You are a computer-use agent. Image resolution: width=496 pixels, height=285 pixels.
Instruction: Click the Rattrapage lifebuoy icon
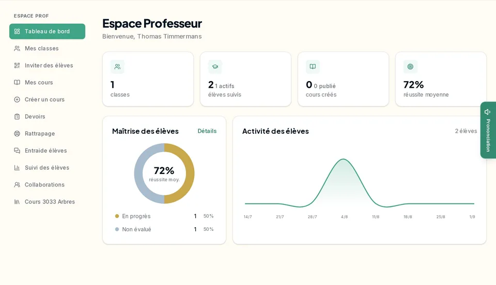(x=17, y=134)
